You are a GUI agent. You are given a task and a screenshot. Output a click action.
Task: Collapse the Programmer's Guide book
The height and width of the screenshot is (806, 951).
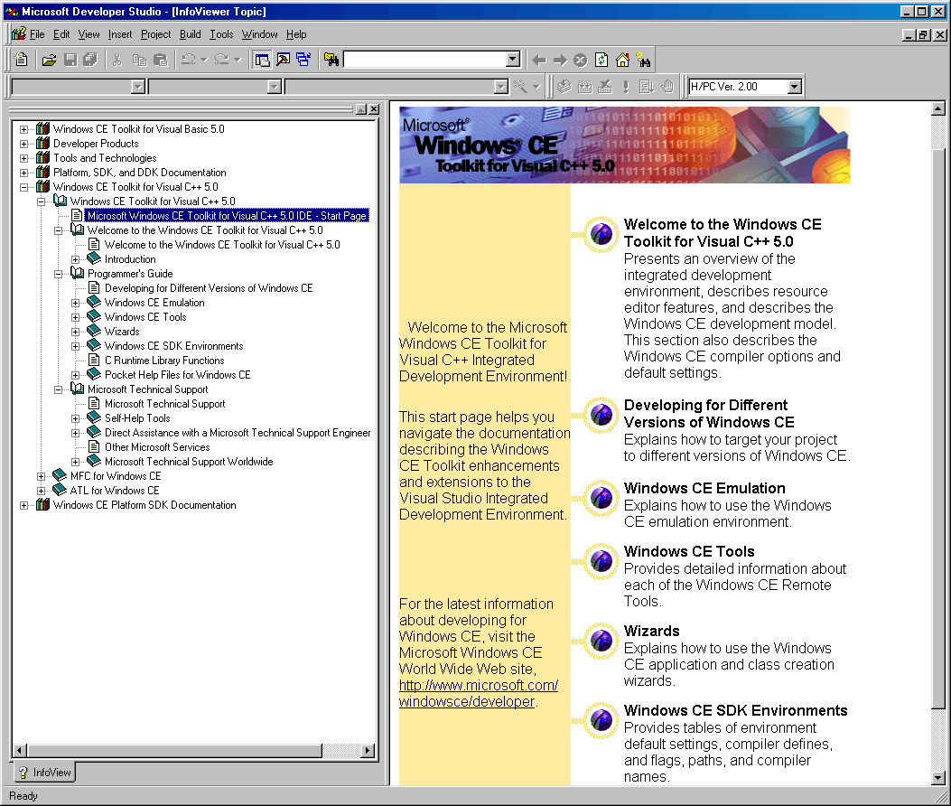[x=58, y=274]
